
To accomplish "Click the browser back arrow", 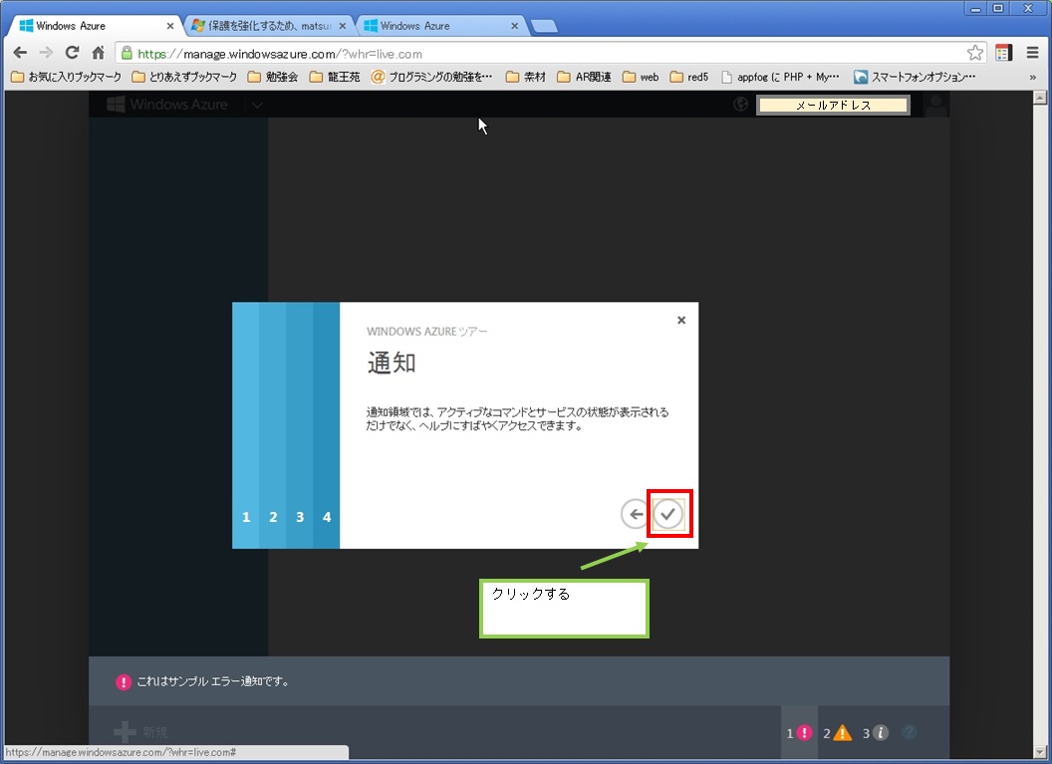I will [20, 53].
